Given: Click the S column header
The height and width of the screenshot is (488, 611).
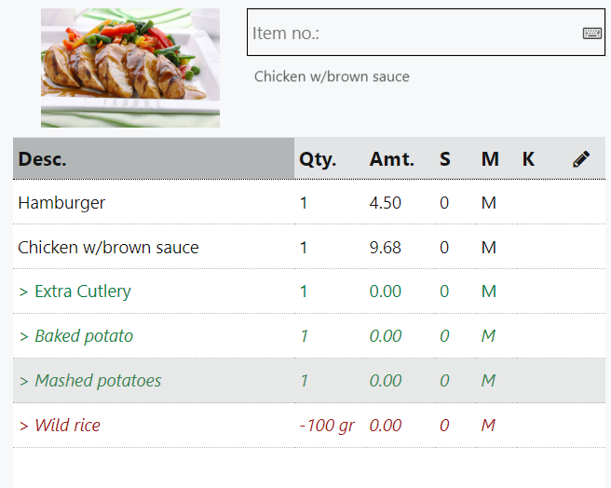Looking at the screenshot, I should click(x=445, y=159).
